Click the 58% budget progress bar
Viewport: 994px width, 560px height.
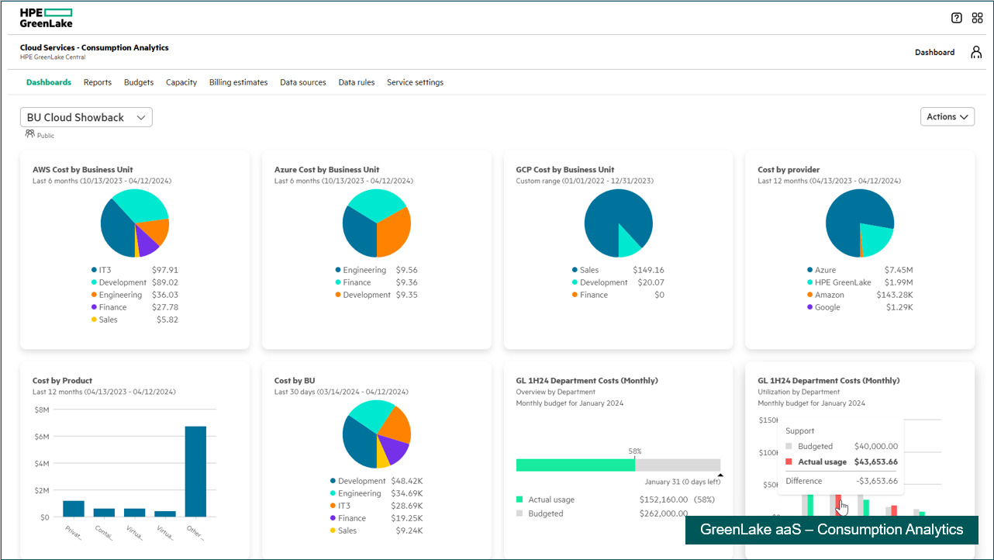pyautogui.click(x=618, y=465)
